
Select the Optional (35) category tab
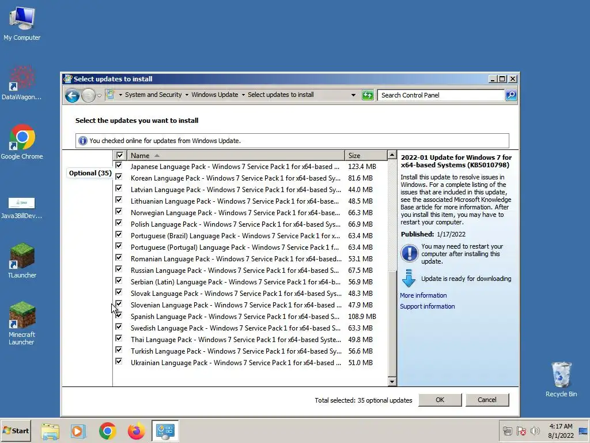[x=90, y=173]
